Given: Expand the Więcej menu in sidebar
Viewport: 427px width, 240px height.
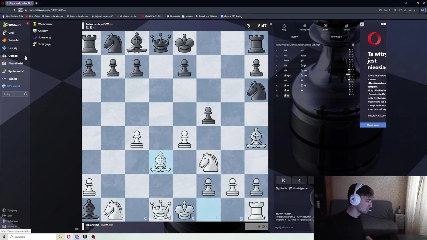Looking at the screenshot, I should [9, 79].
